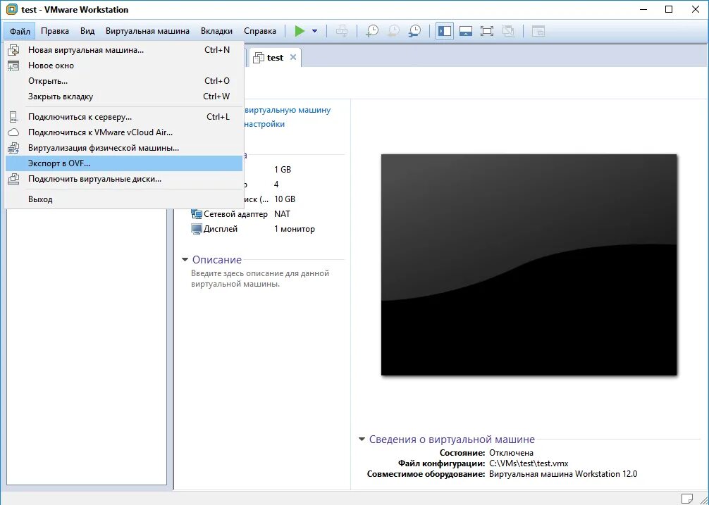Click Сетевой адаптер device row label
This screenshot has width=709, height=505.
pos(235,214)
